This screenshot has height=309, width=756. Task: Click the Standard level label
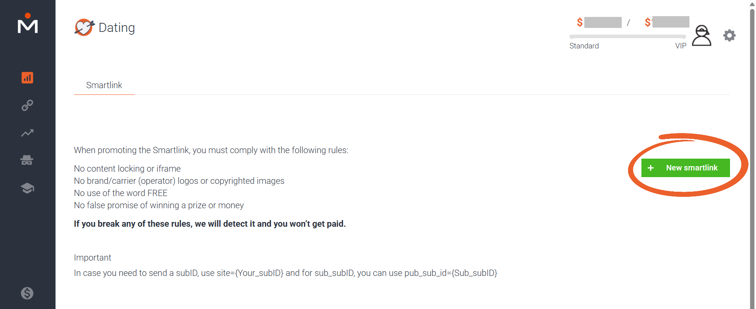(584, 46)
